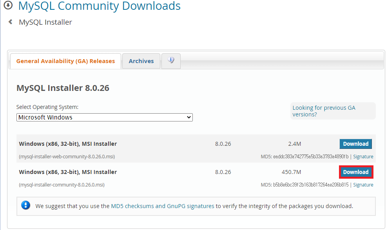
Task: Click MSI Installer title in the 2.4M row
Action: point(68,144)
